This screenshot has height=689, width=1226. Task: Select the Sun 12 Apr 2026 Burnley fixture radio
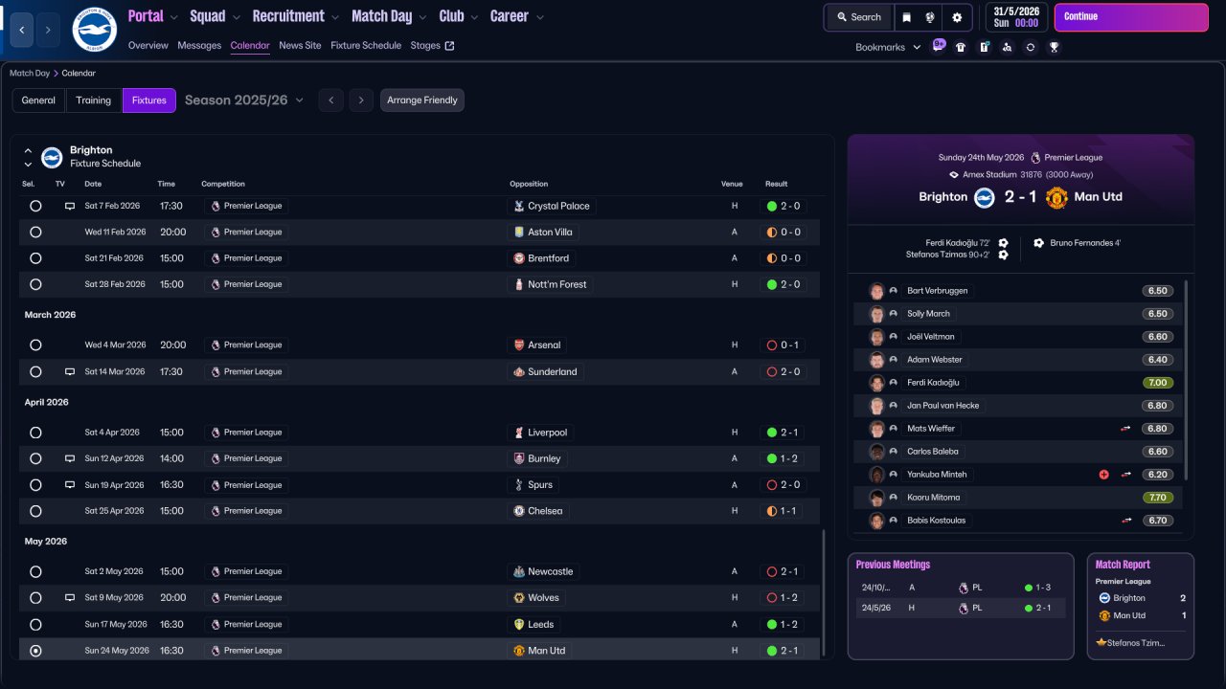point(35,458)
